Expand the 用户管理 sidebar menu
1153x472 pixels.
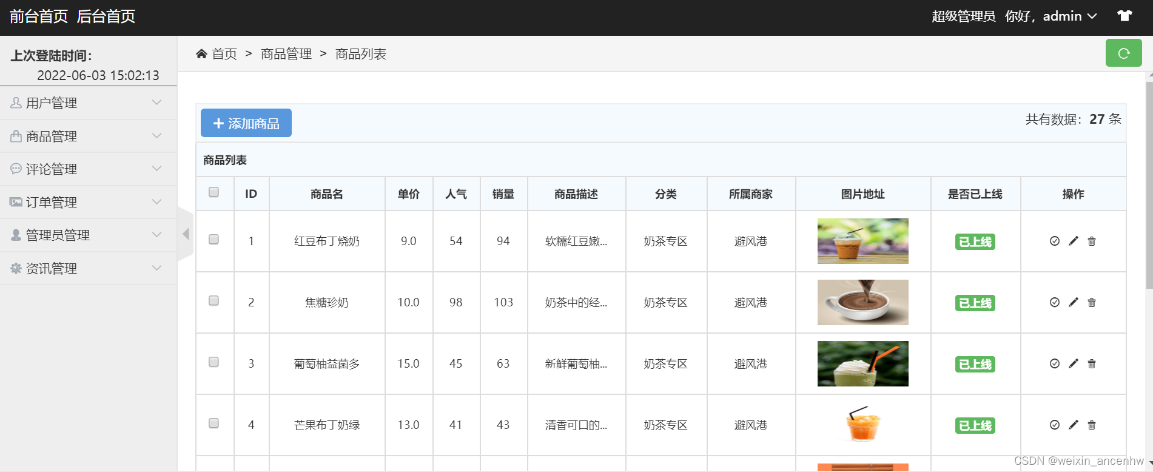point(89,103)
